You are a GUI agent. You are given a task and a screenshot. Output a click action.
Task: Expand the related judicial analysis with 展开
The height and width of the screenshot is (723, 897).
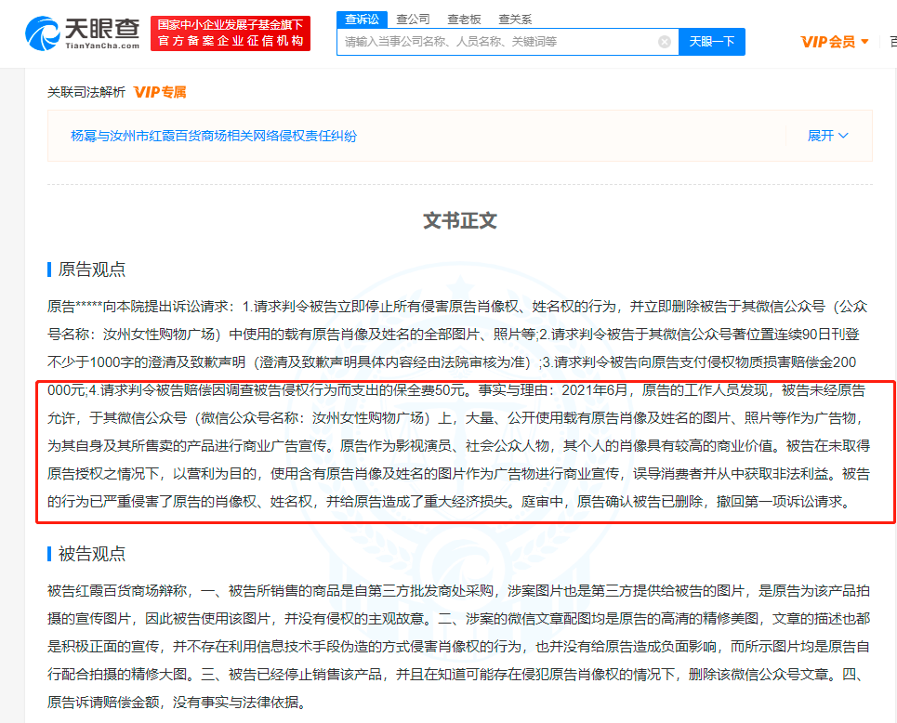[827, 136]
